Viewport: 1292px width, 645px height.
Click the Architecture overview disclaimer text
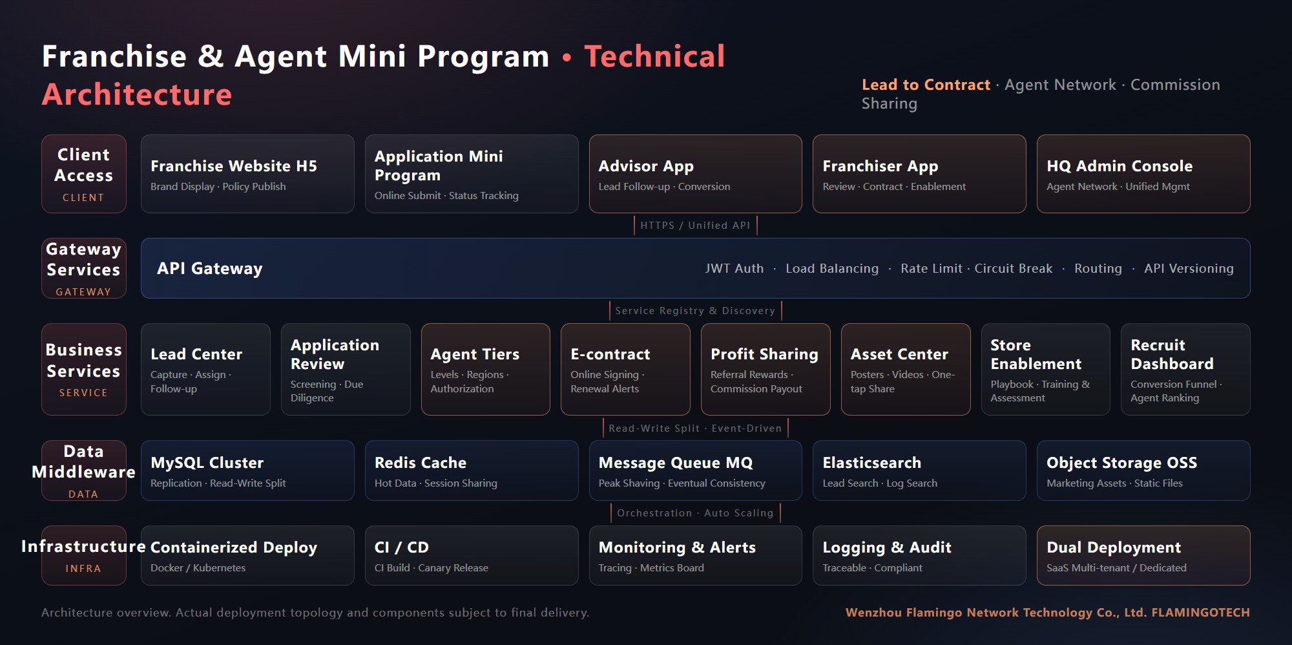[315, 612]
